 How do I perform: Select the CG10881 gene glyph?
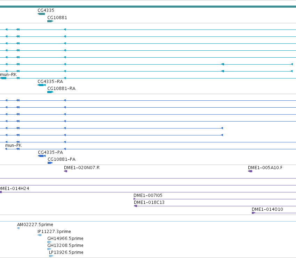tap(50, 21)
